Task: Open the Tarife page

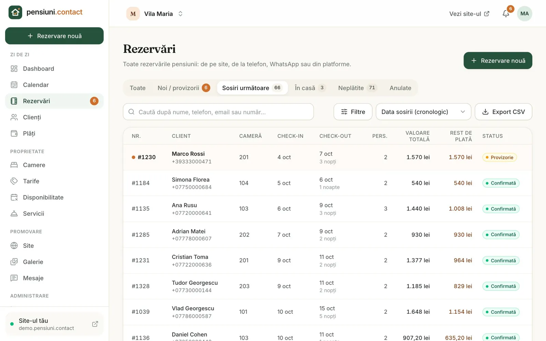Action: coord(54,181)
